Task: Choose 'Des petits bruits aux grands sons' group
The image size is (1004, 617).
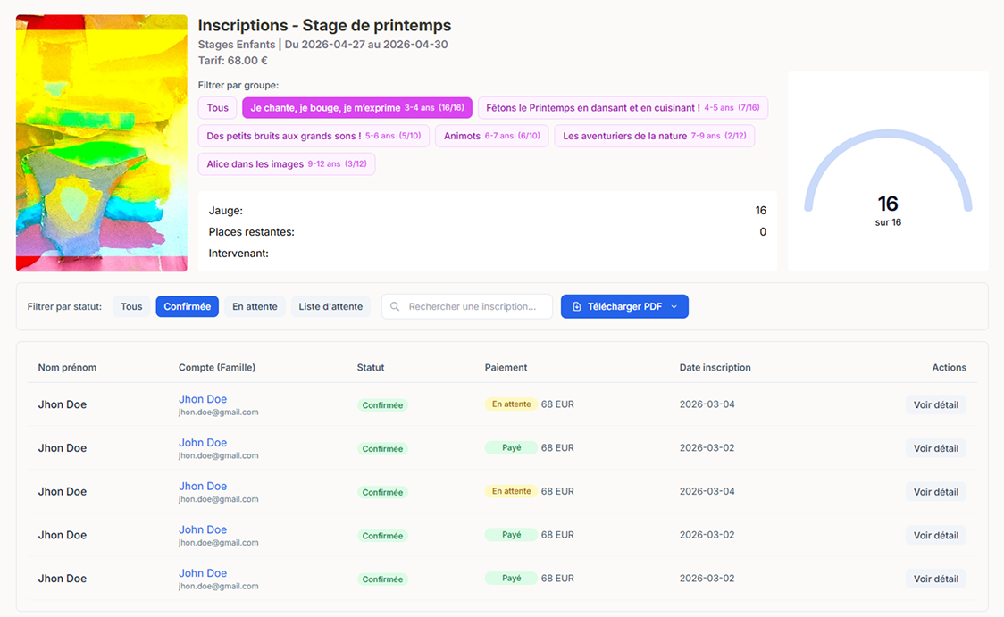Action: (314, 136)
